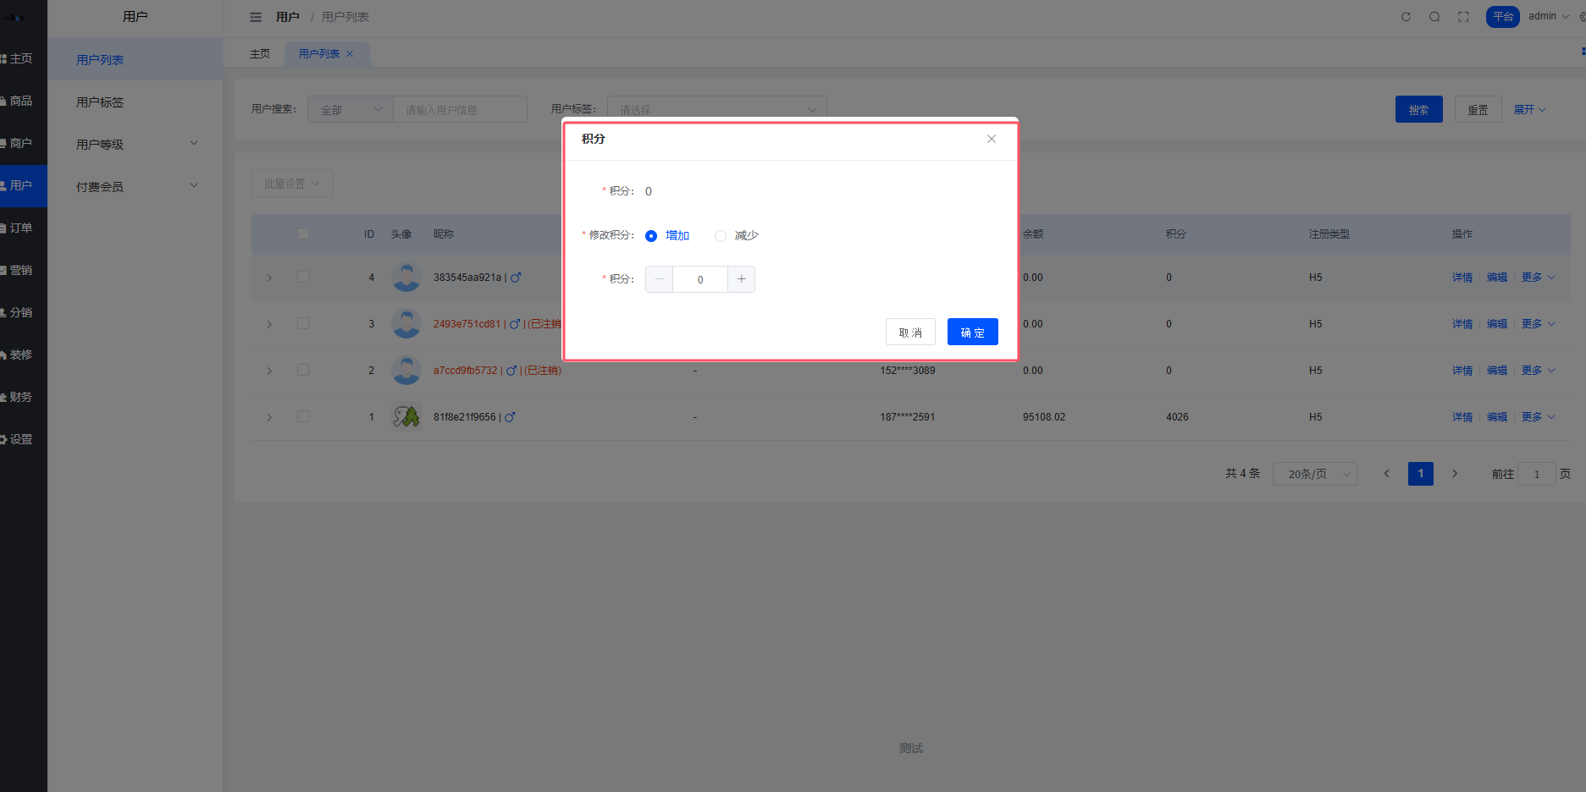1586x792 pixels.
Task: Click the 积分 number input field
Action: click(x=700, y=279)
